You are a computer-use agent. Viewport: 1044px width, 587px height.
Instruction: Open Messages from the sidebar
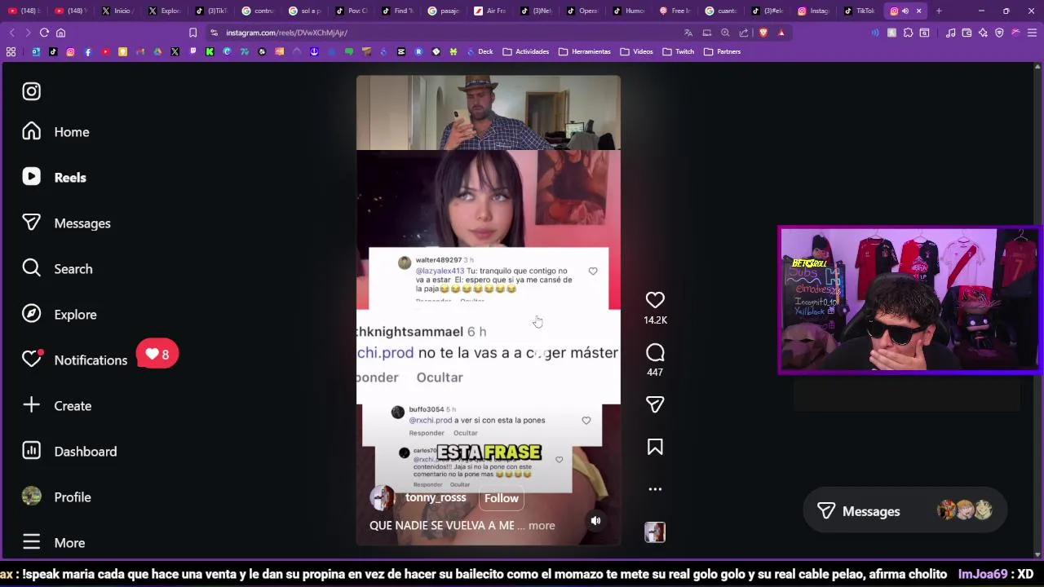point(66,223)
